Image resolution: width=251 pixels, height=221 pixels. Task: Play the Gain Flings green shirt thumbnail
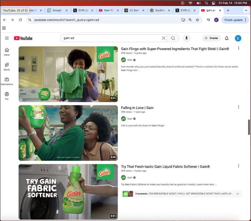tap(68, 74)
